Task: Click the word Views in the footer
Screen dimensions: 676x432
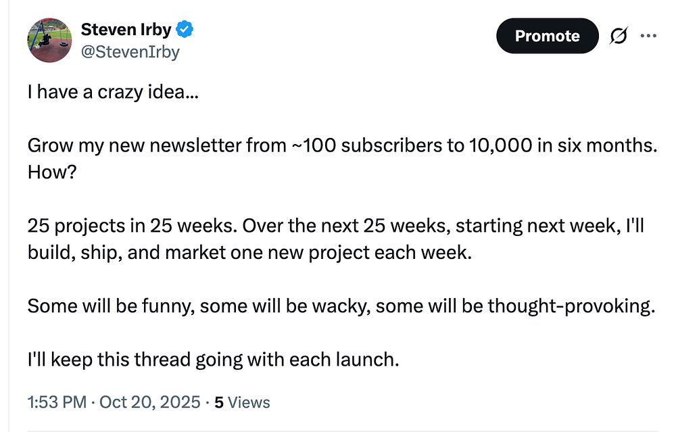Action: pos(249,403)
